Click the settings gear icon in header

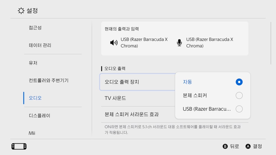21,11
